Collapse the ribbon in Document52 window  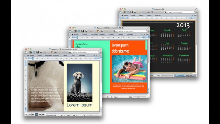[x=97, y=55]
